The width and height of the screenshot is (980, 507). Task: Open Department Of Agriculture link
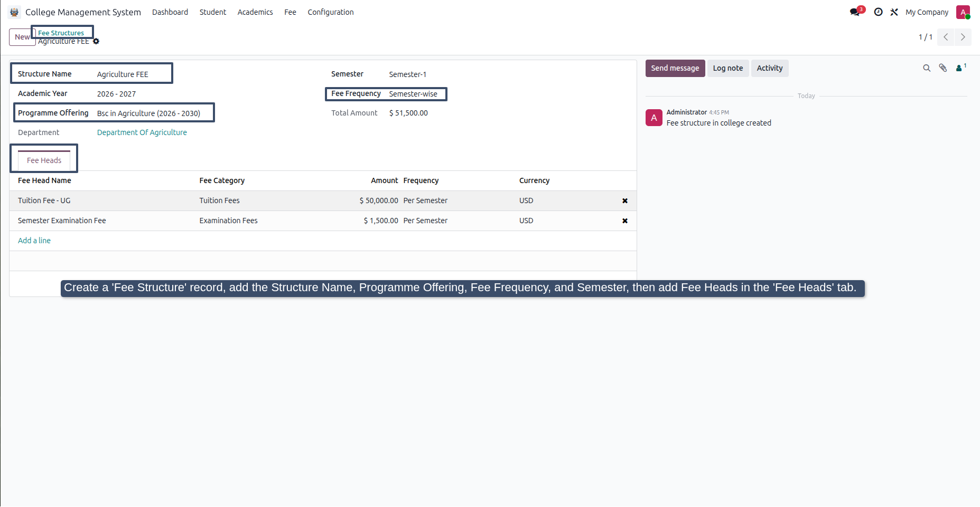click(x=142, y=132)
